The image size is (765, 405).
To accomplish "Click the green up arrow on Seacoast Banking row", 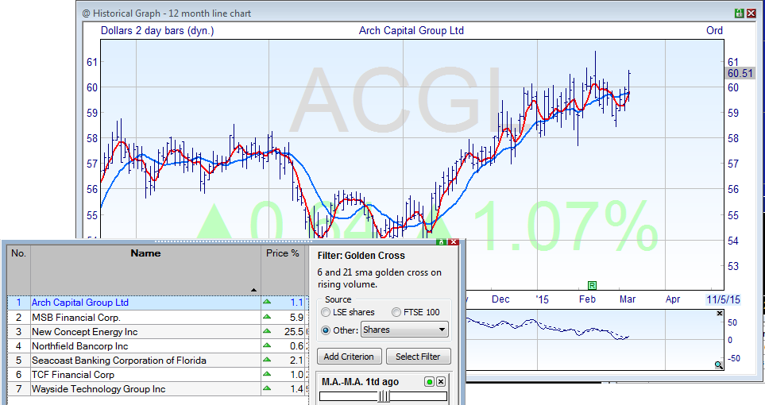I will 267,360.
